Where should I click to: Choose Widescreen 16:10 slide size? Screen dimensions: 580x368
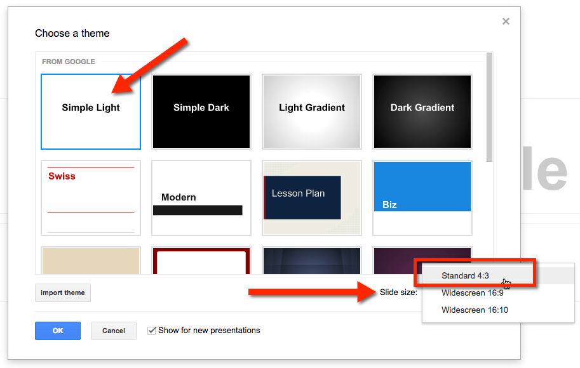pyautogui.click(x=498, y=310)
